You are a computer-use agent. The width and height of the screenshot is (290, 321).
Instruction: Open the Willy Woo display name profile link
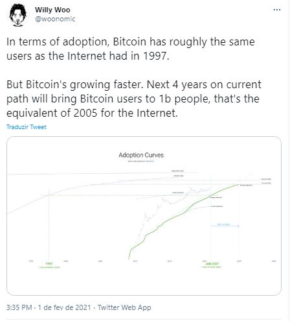pos(52,10)
